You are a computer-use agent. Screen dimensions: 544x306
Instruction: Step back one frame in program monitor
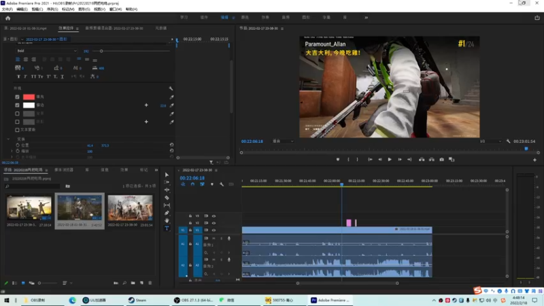coord(380,160)
